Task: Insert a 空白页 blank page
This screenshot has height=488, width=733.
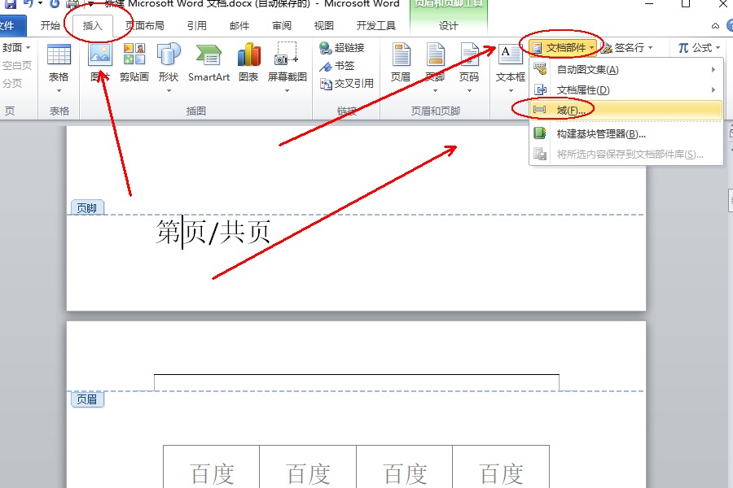Action: [x=18, y=64]
